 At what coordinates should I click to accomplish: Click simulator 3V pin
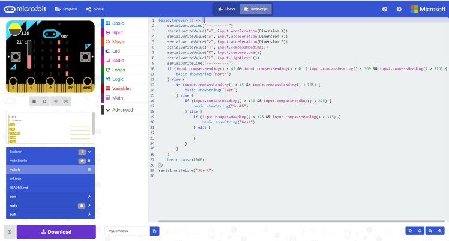[70, 85]
